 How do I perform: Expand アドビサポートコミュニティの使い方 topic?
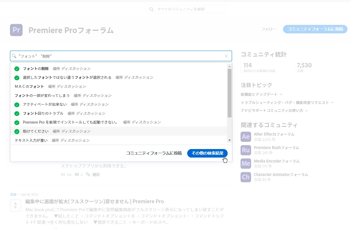tap(306, 110)
